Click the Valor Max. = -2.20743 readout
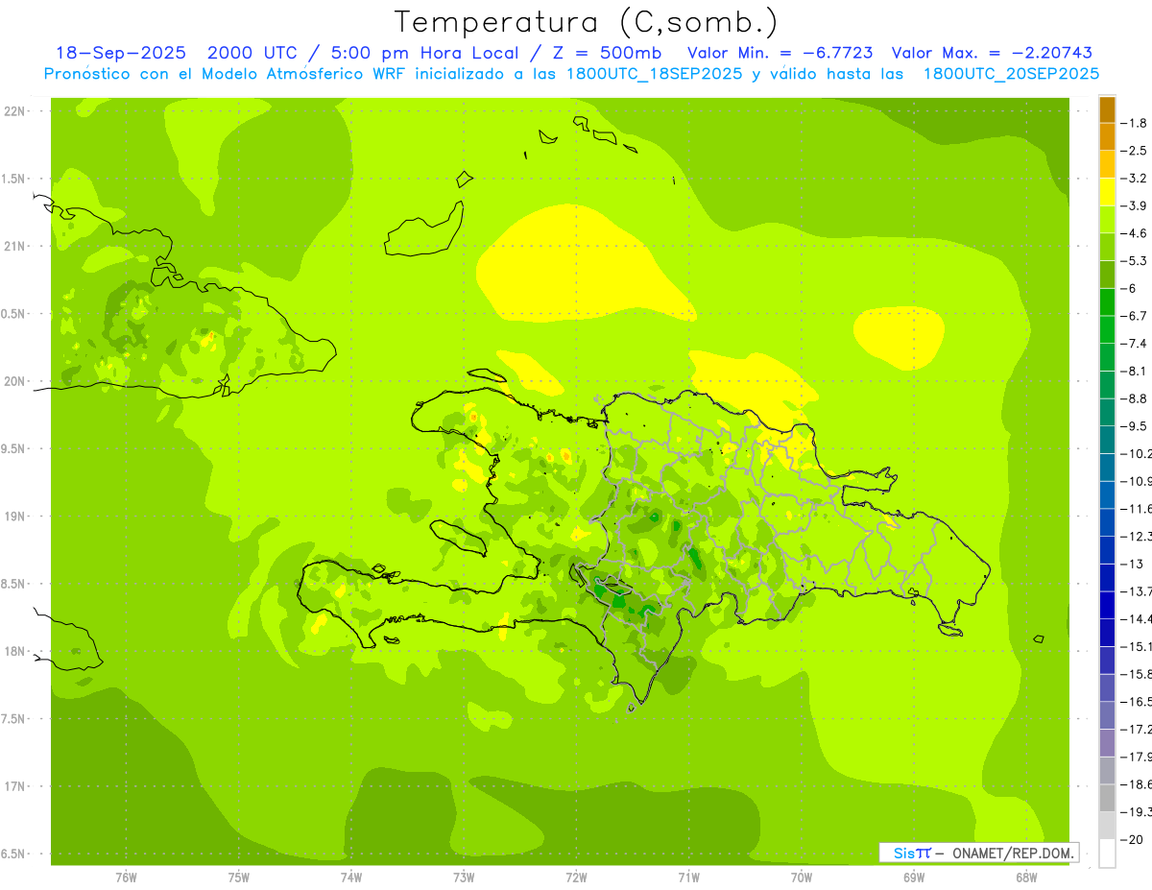Image resolution: width=1152 pixels, height=890 pixels. pos(992,53)
